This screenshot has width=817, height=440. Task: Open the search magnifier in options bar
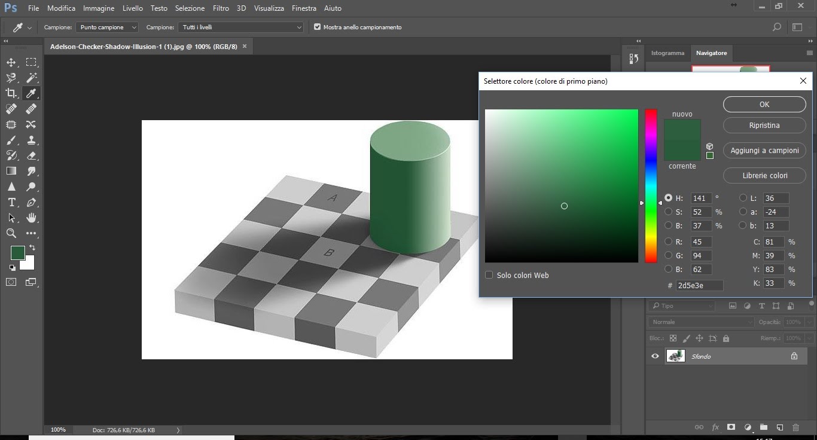click(776, 27)
